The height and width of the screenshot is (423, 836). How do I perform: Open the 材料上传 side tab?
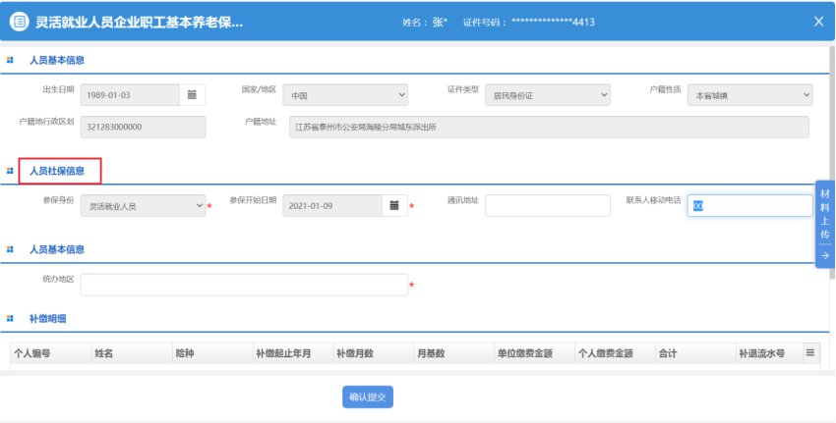click(825, 213)
